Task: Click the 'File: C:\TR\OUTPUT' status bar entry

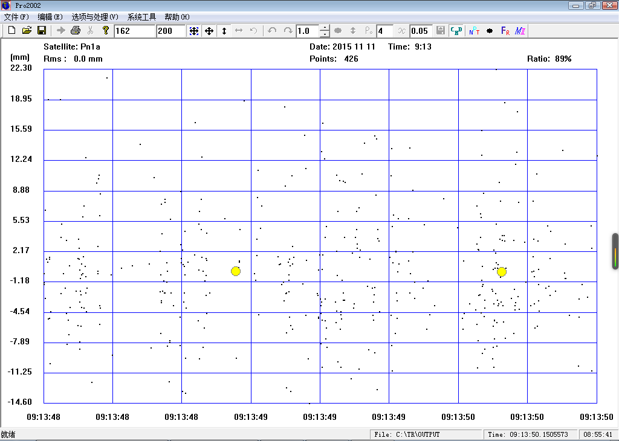Action: click(x=426, y=434)
